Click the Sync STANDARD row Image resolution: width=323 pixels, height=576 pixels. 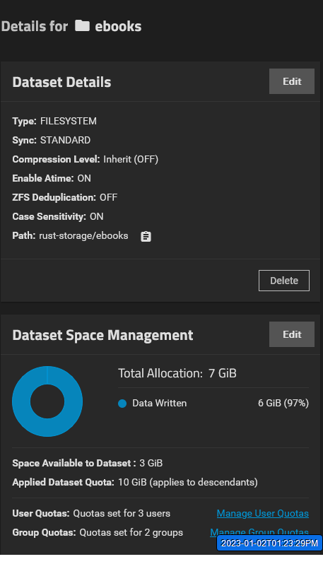[52, 140]
